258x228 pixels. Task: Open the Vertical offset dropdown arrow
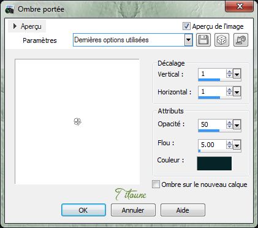[x=237, y=74]
